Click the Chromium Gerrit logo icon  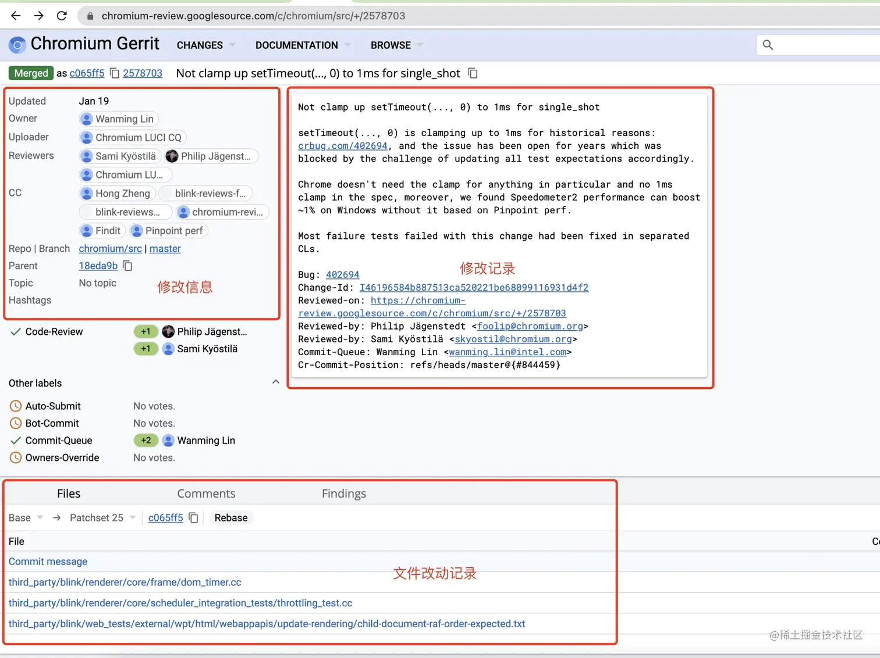tap(17, 45)
